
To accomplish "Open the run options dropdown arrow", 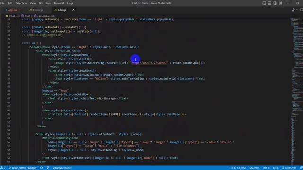I will pyautogui.click(x=297, y=10).
